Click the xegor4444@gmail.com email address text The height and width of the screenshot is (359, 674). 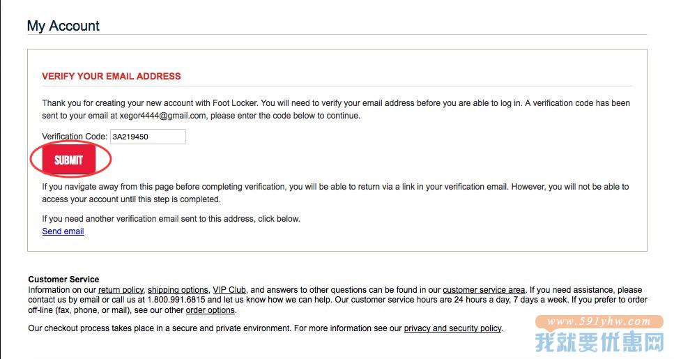tap(162, 116)
